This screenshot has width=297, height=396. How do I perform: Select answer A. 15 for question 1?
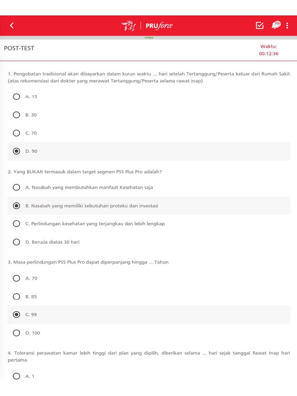[x=17, y=97]
